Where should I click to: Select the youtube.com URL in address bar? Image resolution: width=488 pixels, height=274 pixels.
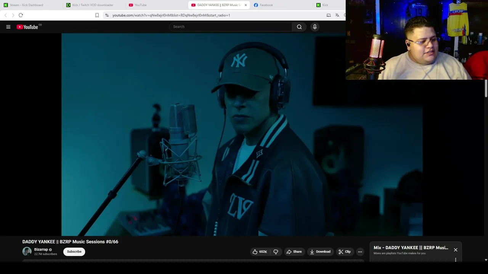tap(171, 15)
